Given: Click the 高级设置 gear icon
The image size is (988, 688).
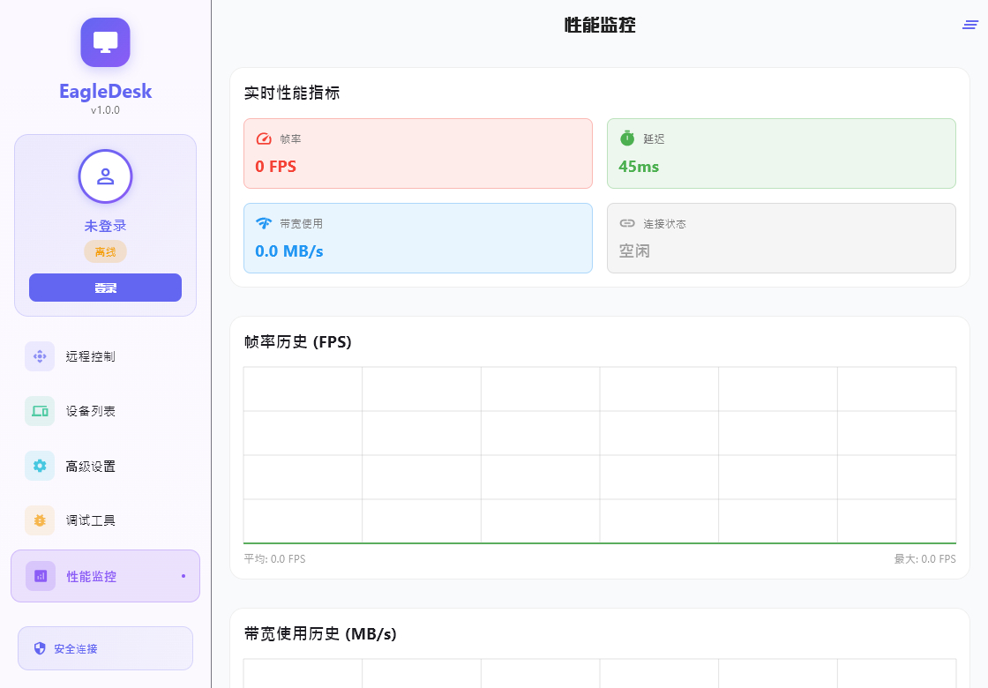Looking at the screenshot, I should point(39,466).
